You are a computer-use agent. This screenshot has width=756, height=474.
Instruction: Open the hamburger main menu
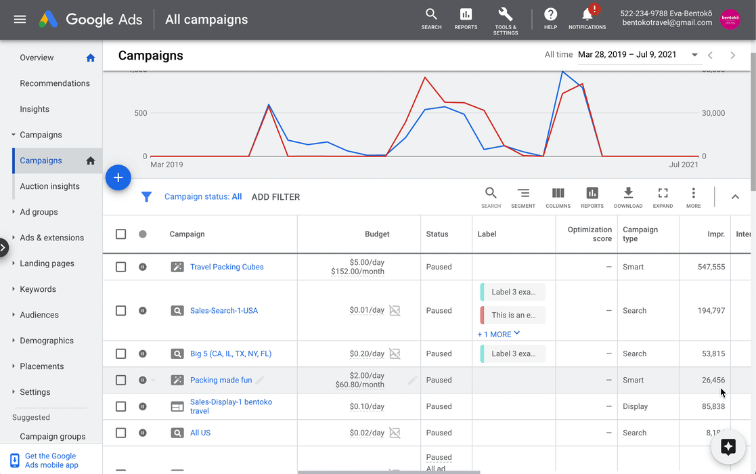pyautogui.click(x=20, y=19)
